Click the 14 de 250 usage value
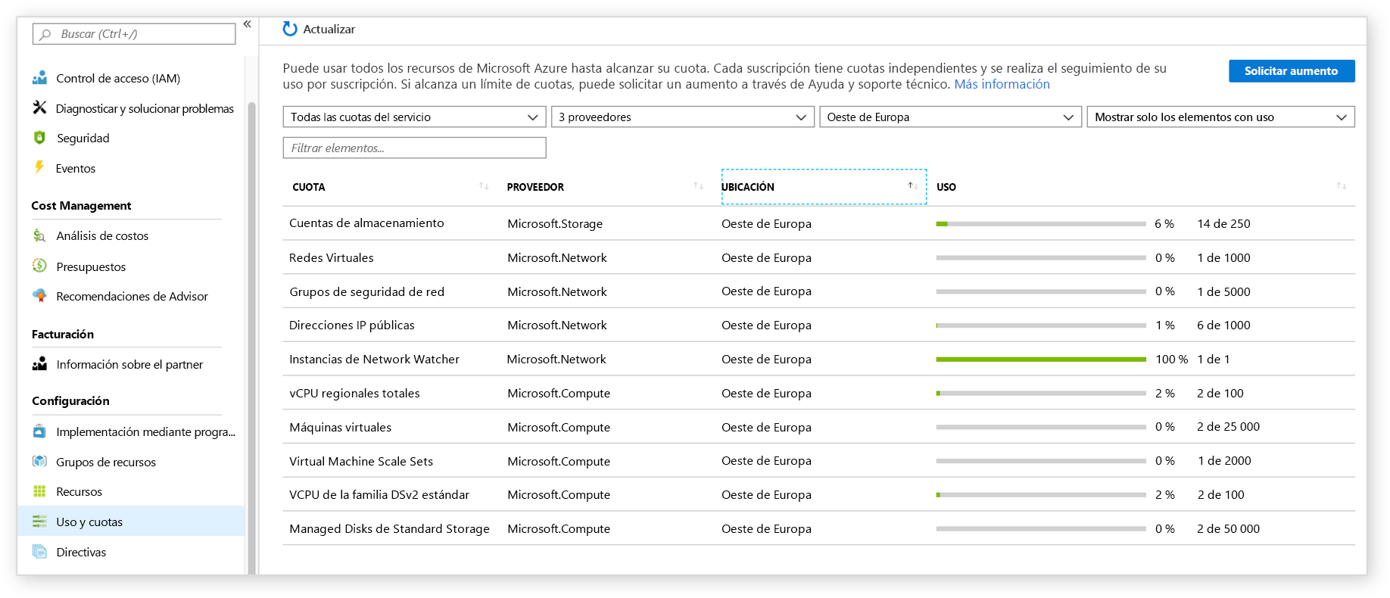 [x=1223, y=223]
